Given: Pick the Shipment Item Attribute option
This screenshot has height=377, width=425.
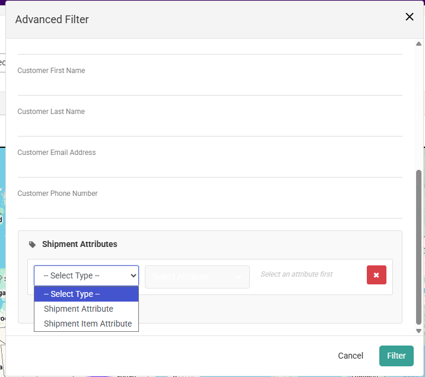Looking at the screenshot, I should pos(86,324).
